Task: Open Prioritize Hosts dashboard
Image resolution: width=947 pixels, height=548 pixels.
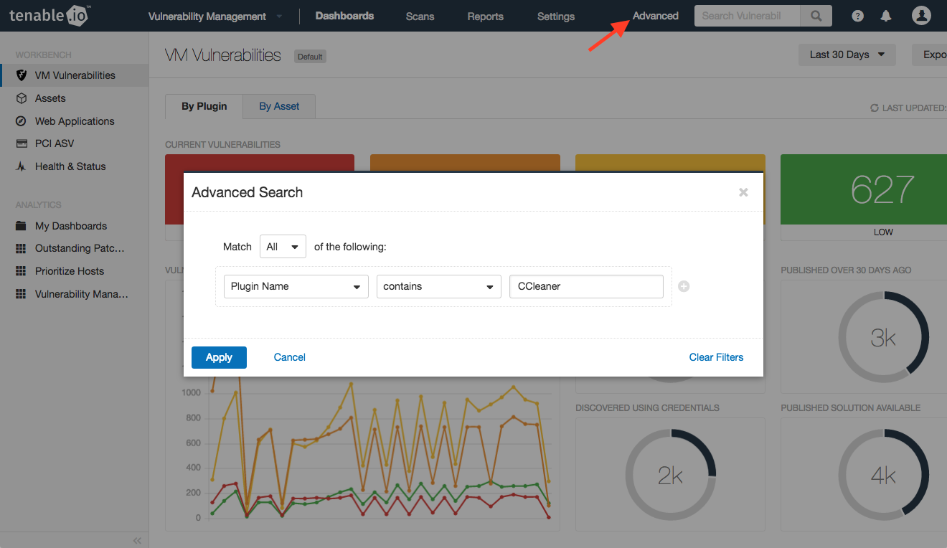Action: 70,271
